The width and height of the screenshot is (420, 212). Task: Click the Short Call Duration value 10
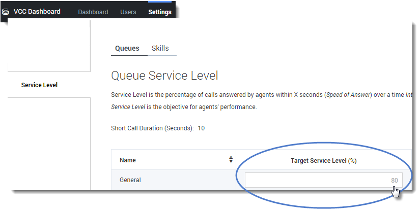pos(201,128)
